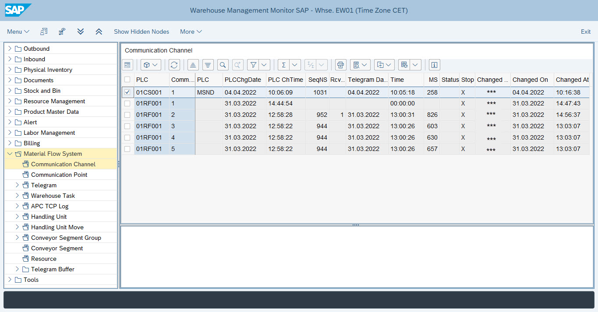Click the hierarchy display icon beside Menu
The width and height of the screenshot is (598, 312).
44,32
